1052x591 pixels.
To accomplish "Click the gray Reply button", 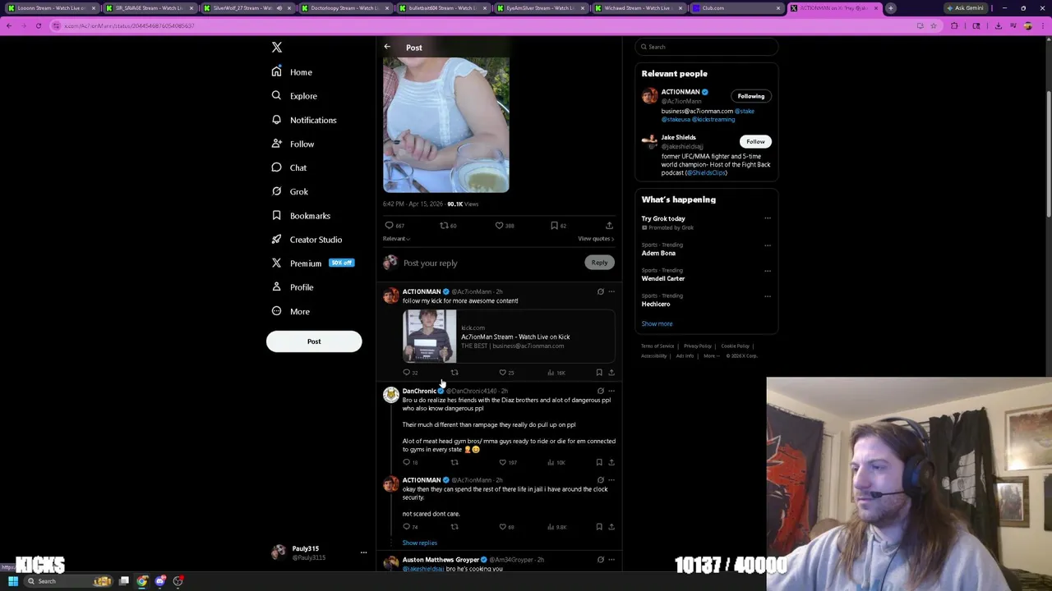I will (599, 263).
